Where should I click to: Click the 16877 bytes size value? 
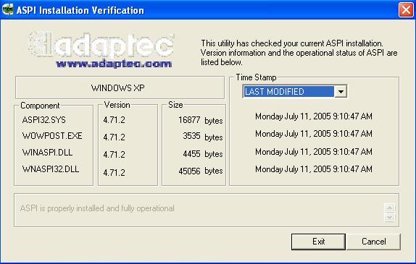tap(201, 121)
